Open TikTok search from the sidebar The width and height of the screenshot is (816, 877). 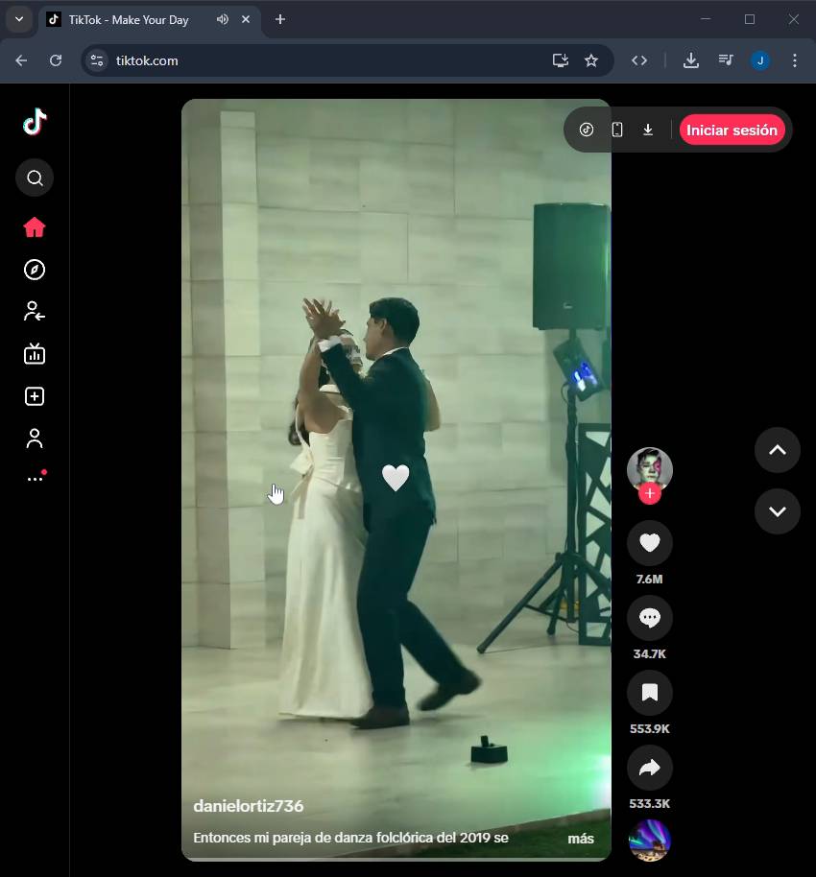point(35,178)
